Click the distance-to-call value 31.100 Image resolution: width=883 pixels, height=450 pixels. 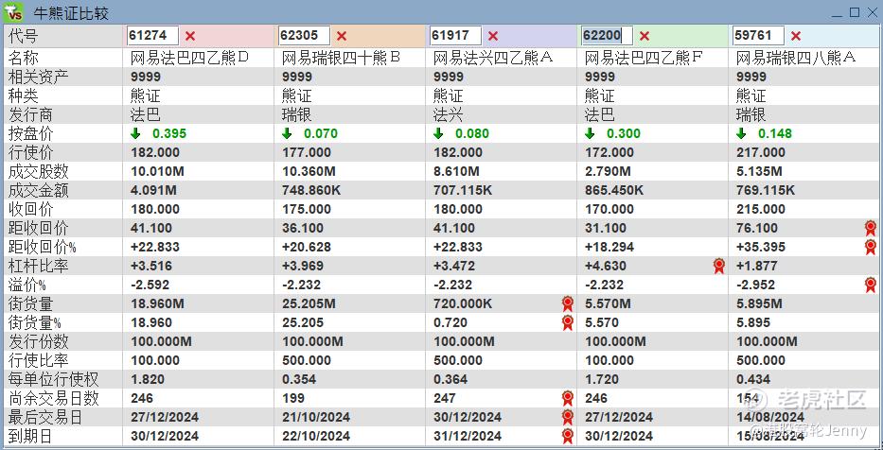pyautogui.click(x=606, y=228)
